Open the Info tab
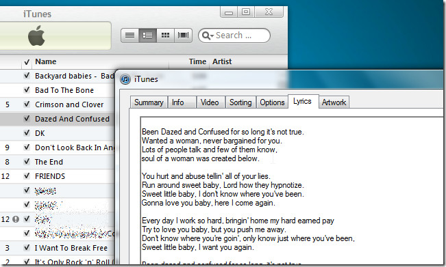This screenshot has width=446, height=267. click(182, 102)
